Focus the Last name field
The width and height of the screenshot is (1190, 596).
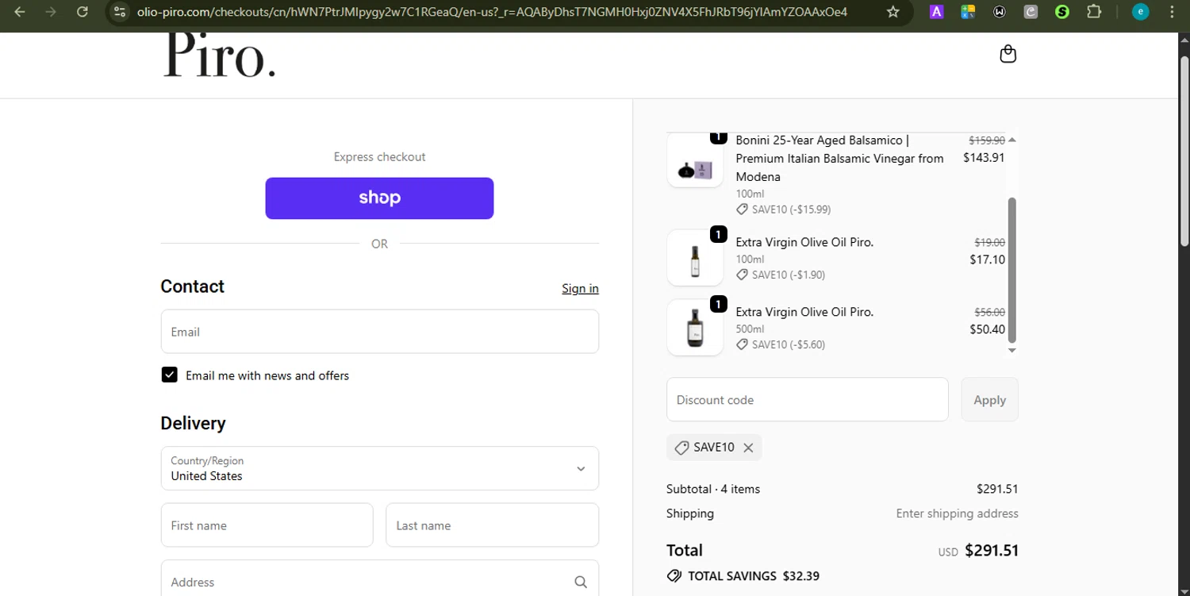(x=492, y=525)
